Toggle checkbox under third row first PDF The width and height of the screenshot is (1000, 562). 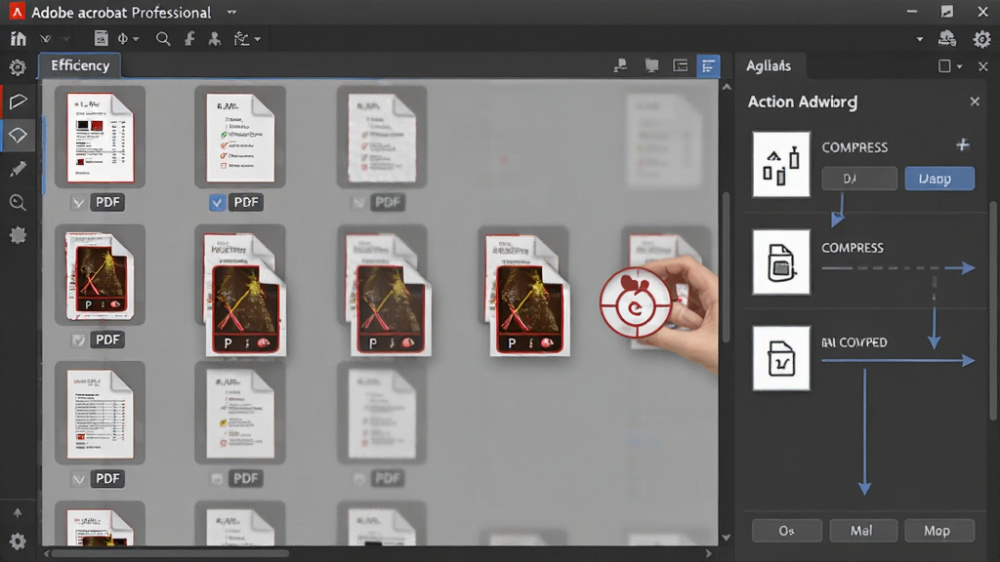point(78,479)
